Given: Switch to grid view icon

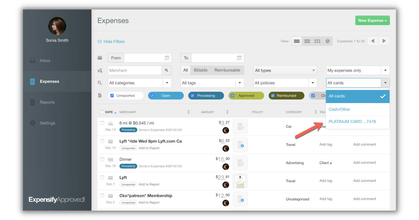Looking at the screenshot, I should tap(317, 41).
